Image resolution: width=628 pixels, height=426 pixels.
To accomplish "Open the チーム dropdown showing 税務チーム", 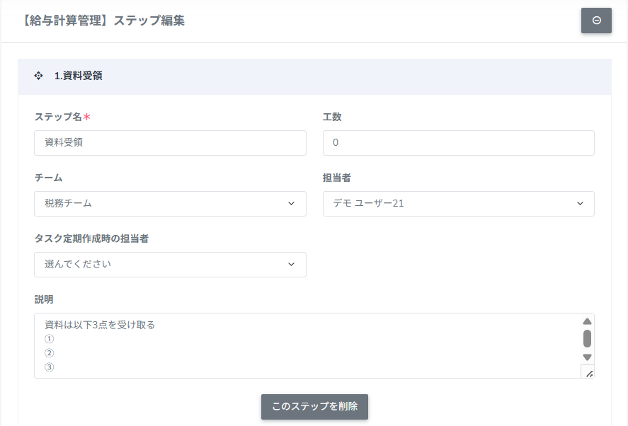I will (x=170, y=204).
